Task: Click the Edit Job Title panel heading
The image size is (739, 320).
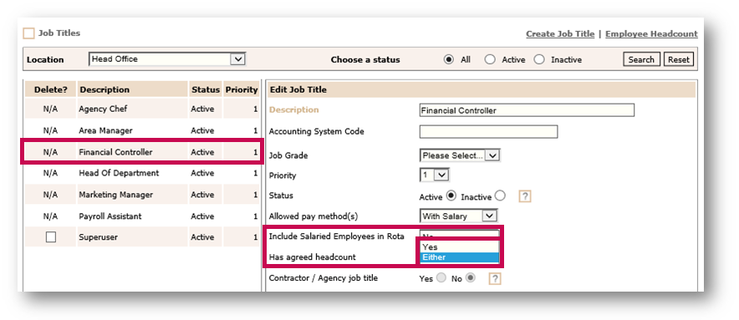Action: (298, 89)
